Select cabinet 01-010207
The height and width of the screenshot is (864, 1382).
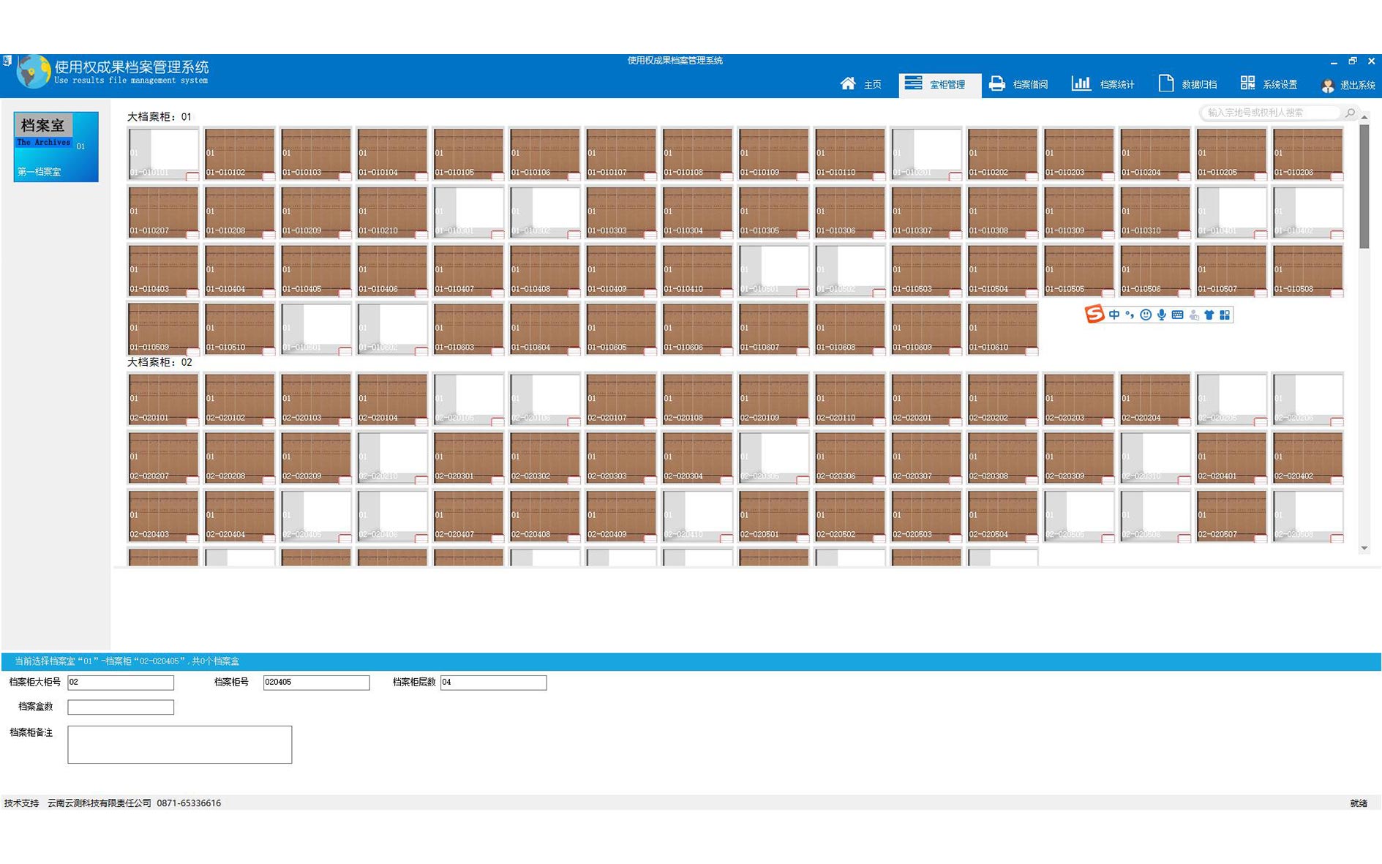tap(163, 212)
